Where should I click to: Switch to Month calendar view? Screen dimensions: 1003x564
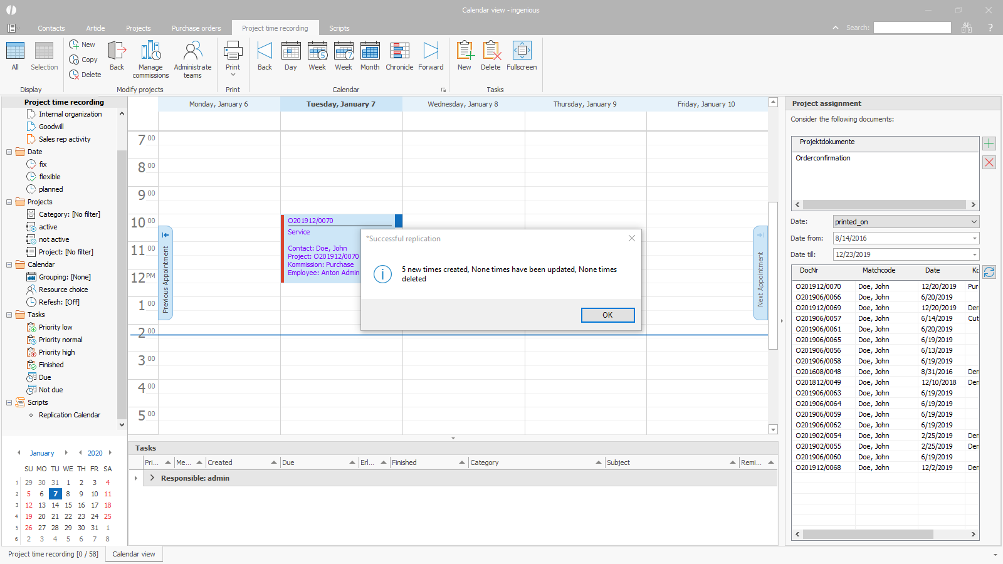pos(370,51)
